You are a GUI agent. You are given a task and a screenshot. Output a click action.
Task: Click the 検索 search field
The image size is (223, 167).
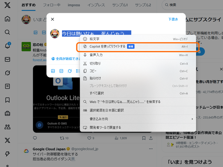pos(193,5)
